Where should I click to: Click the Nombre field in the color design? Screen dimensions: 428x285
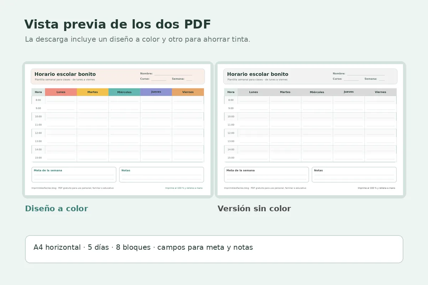tap(166, 74)
